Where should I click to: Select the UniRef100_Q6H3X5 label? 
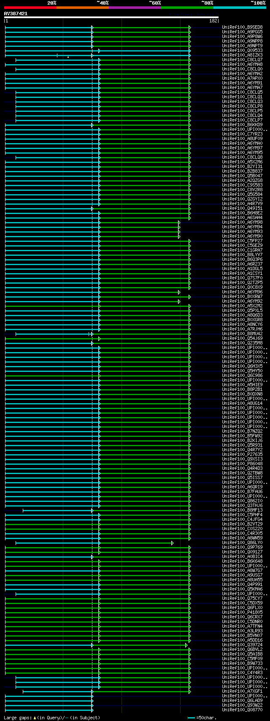click(242, 366)
